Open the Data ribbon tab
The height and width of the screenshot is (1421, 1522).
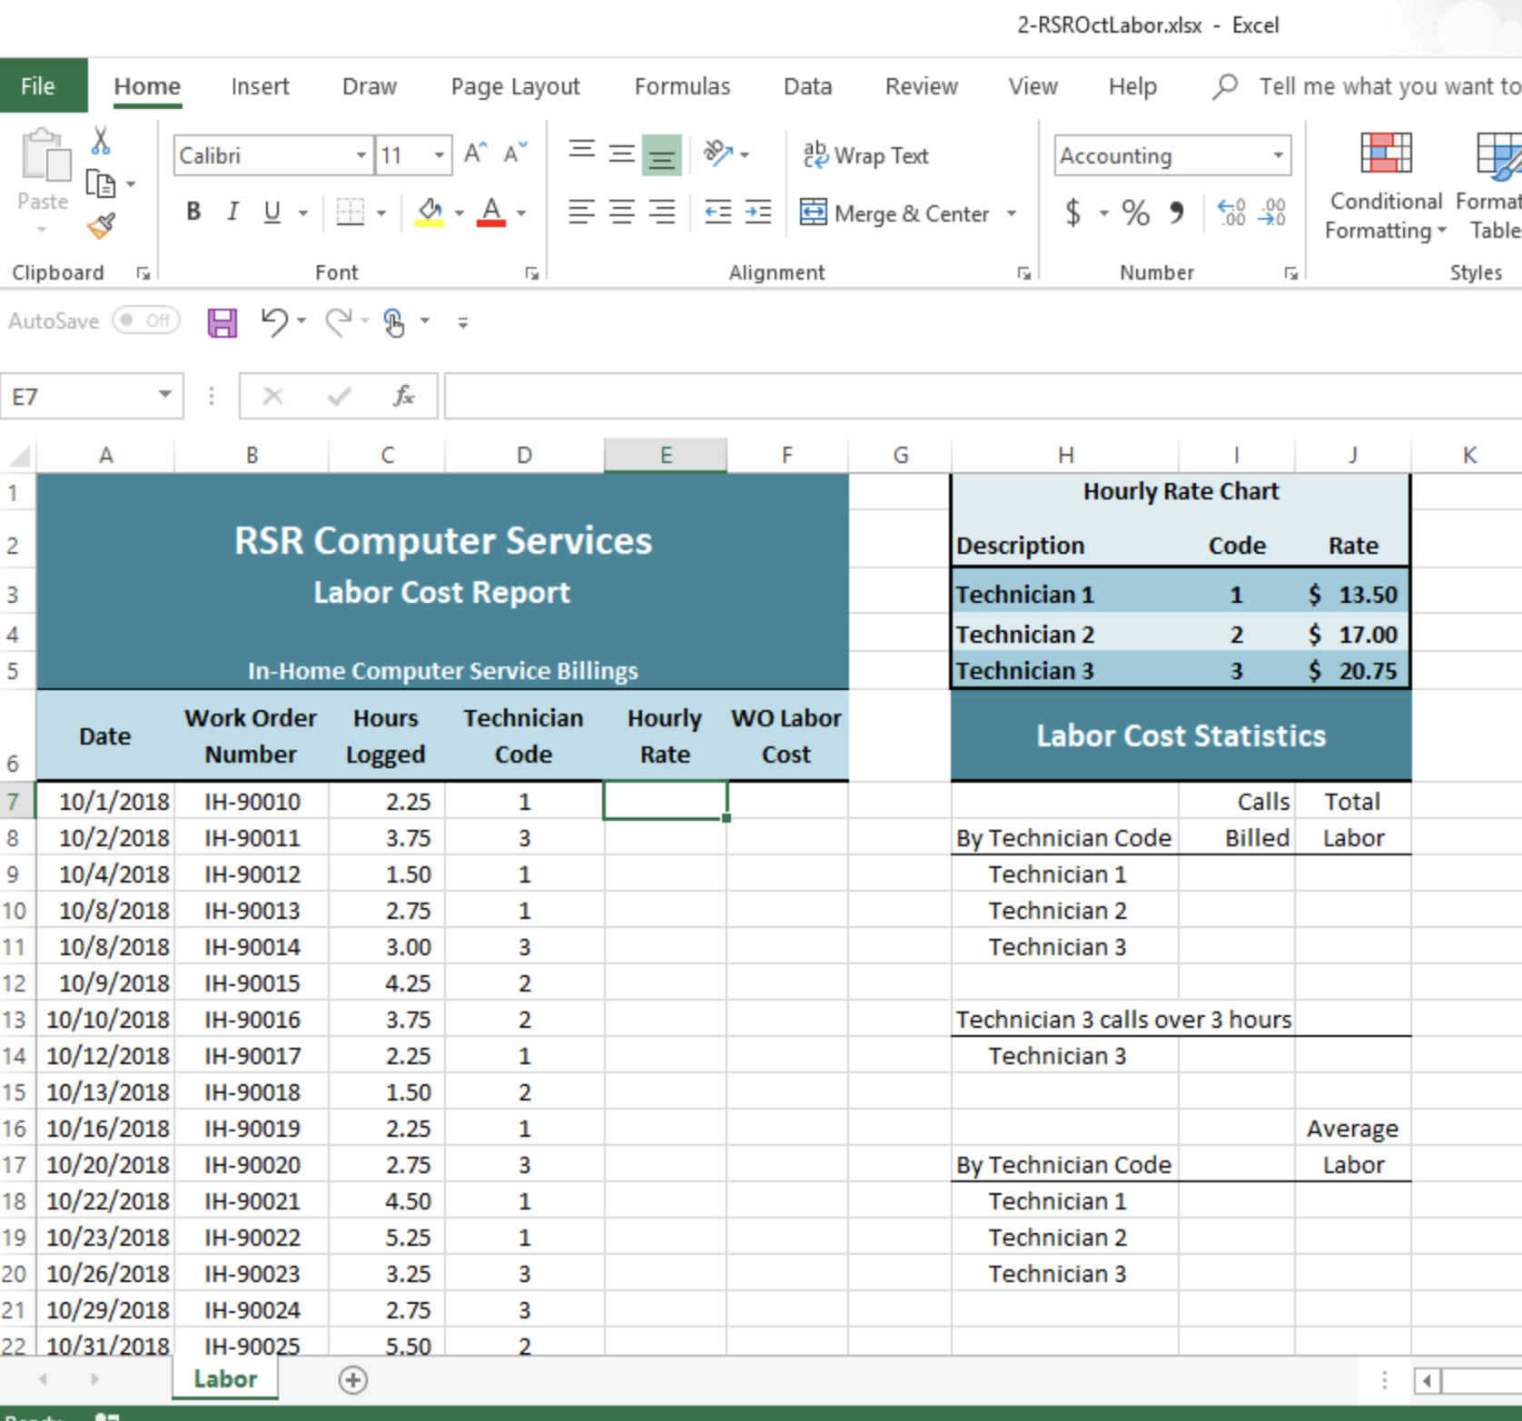point(806,85)
